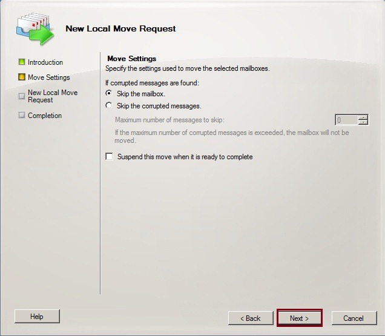
Task: Go to the Introduction step label in sidebar
Action: [x=45, y=62]
